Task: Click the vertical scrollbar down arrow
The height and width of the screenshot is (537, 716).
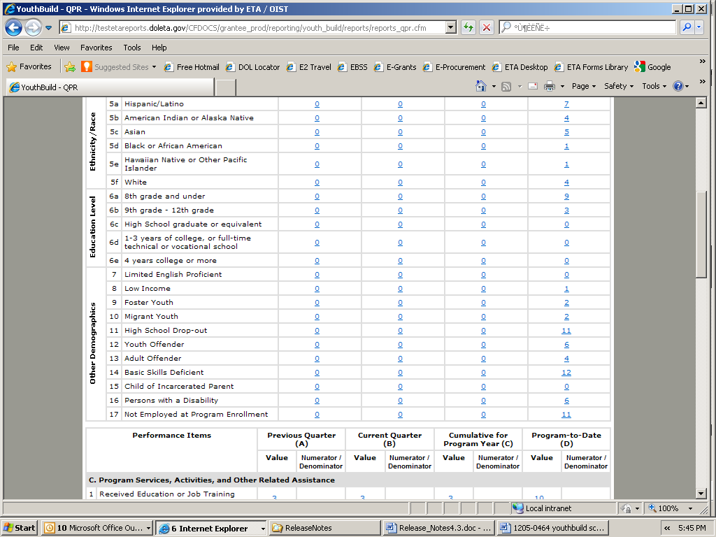Action: click(x=701, y=493)
